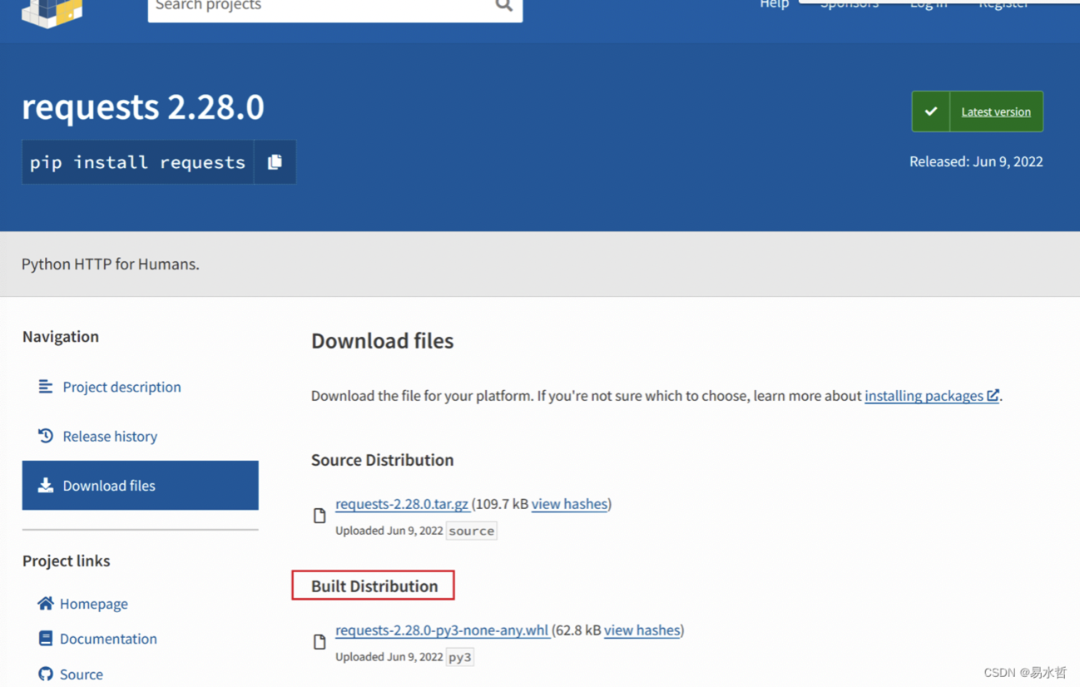
Task: Click the 'pip install requests' command text
Action: tap(138, 162)
